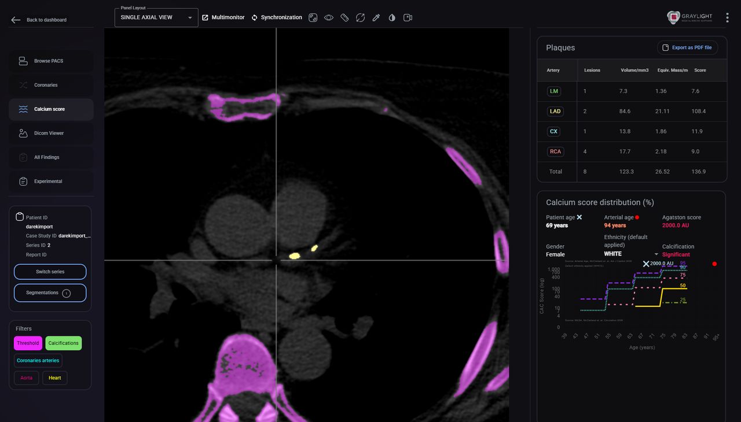Select the ruler measurement tool
Screen dimensions: 741x422
coord(344,17)
